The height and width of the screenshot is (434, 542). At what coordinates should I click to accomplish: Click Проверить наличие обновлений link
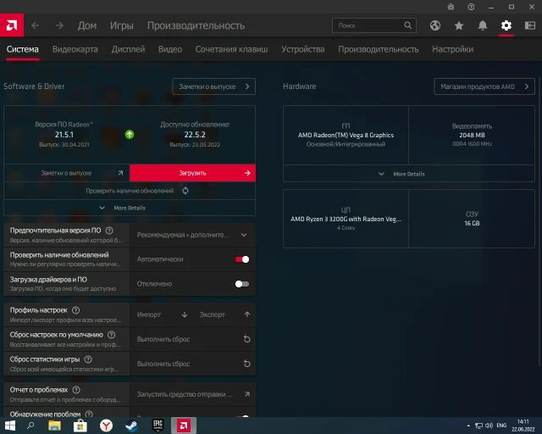[130, 191]
